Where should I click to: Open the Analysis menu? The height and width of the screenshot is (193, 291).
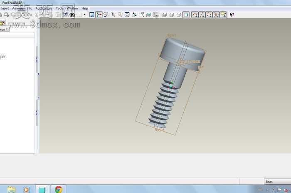(x=17, y=8)
